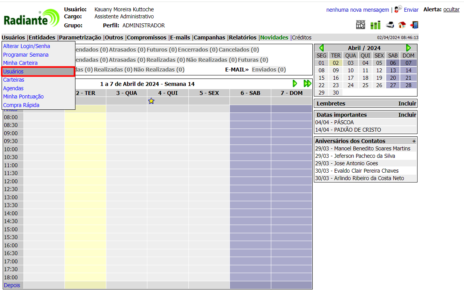
Task: Click the Depois row label
Action: [12, 285]
